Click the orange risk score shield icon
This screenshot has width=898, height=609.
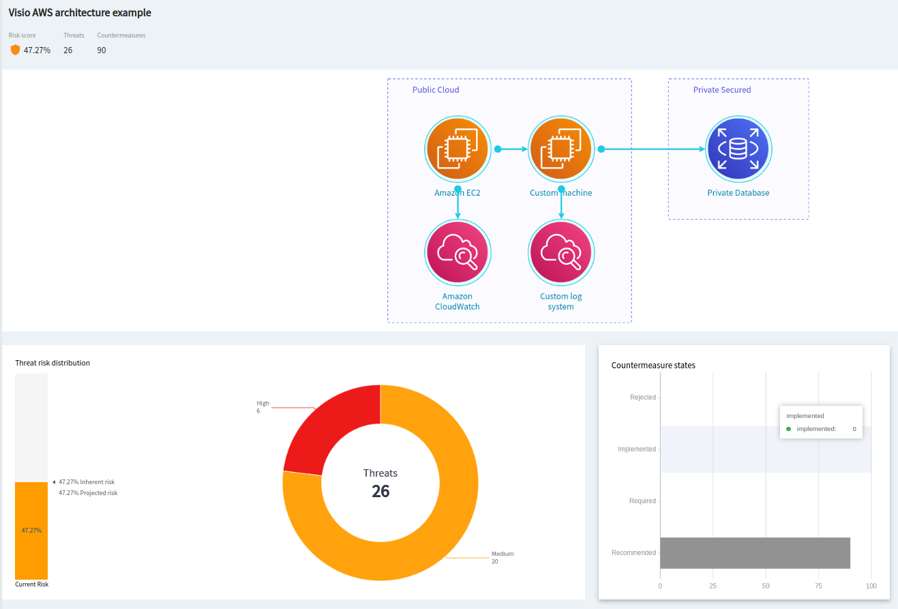tap(15, 50)
